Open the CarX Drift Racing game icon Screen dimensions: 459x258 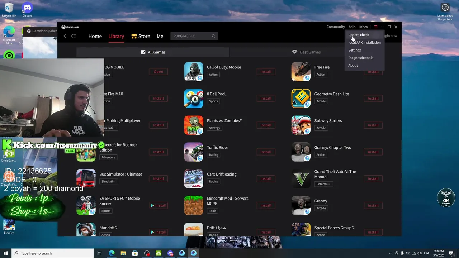click(194, 178)
